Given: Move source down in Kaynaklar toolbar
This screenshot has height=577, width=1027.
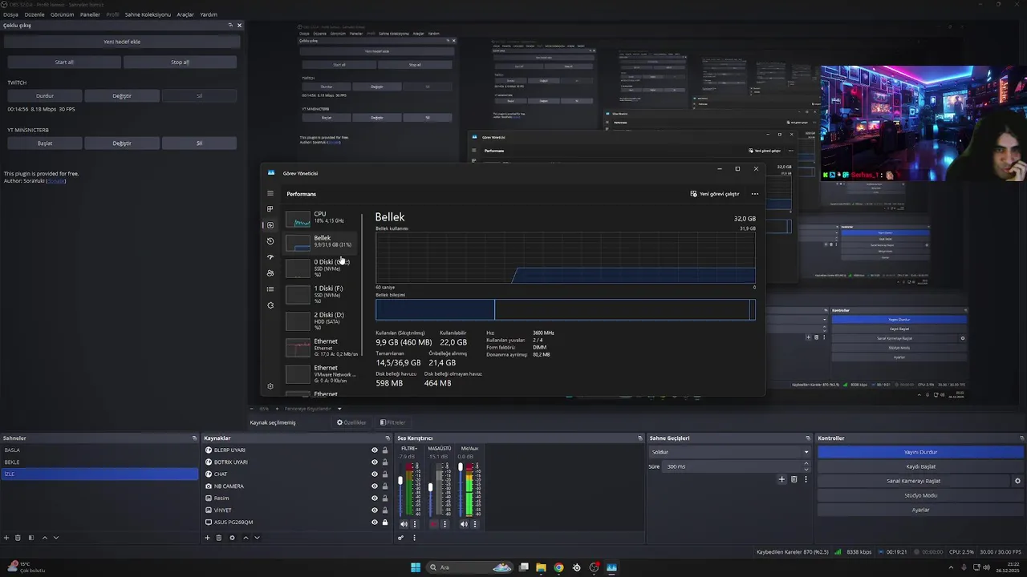Looking at the screenshot, I should click(257, 538).
